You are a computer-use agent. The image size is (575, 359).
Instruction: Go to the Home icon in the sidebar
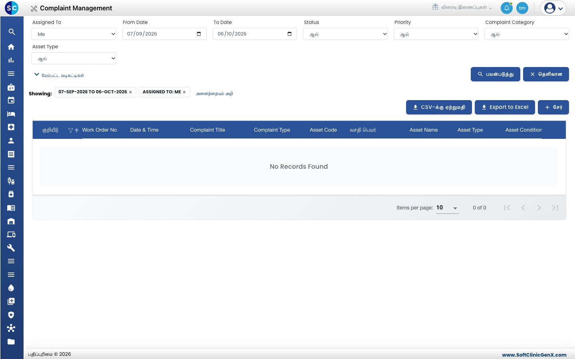tap(11, 47)
